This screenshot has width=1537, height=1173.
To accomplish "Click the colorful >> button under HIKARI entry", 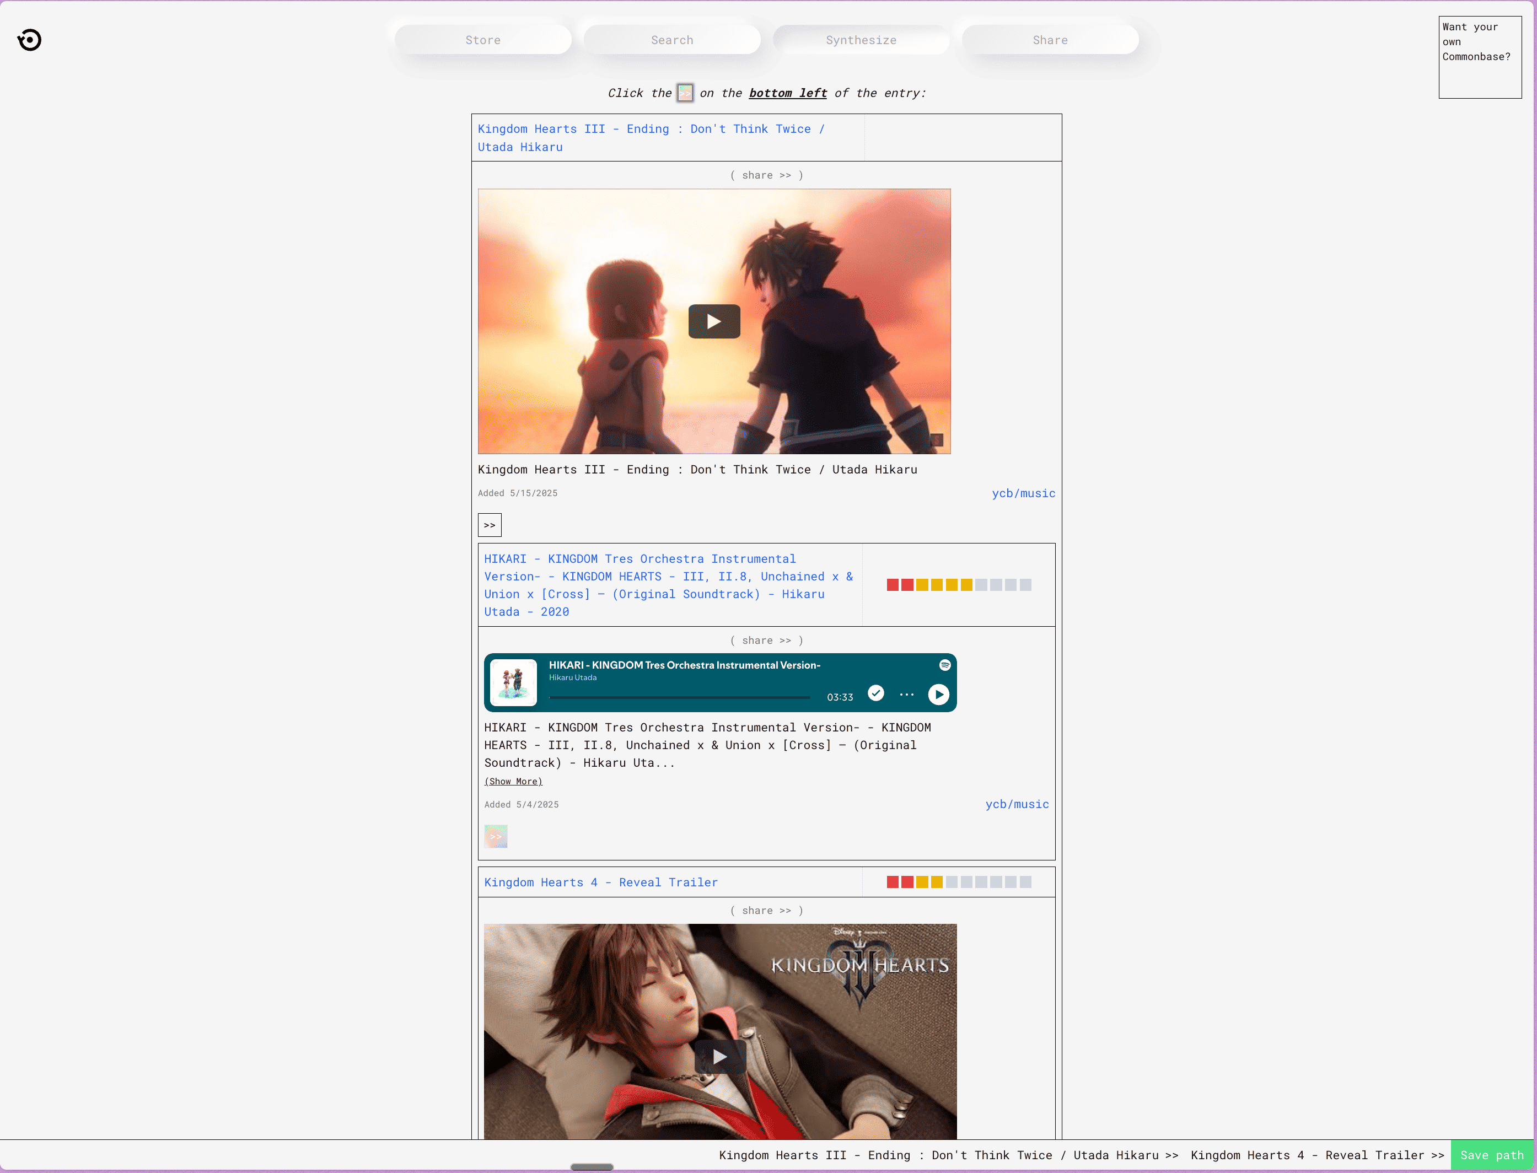I will [496, 836].
